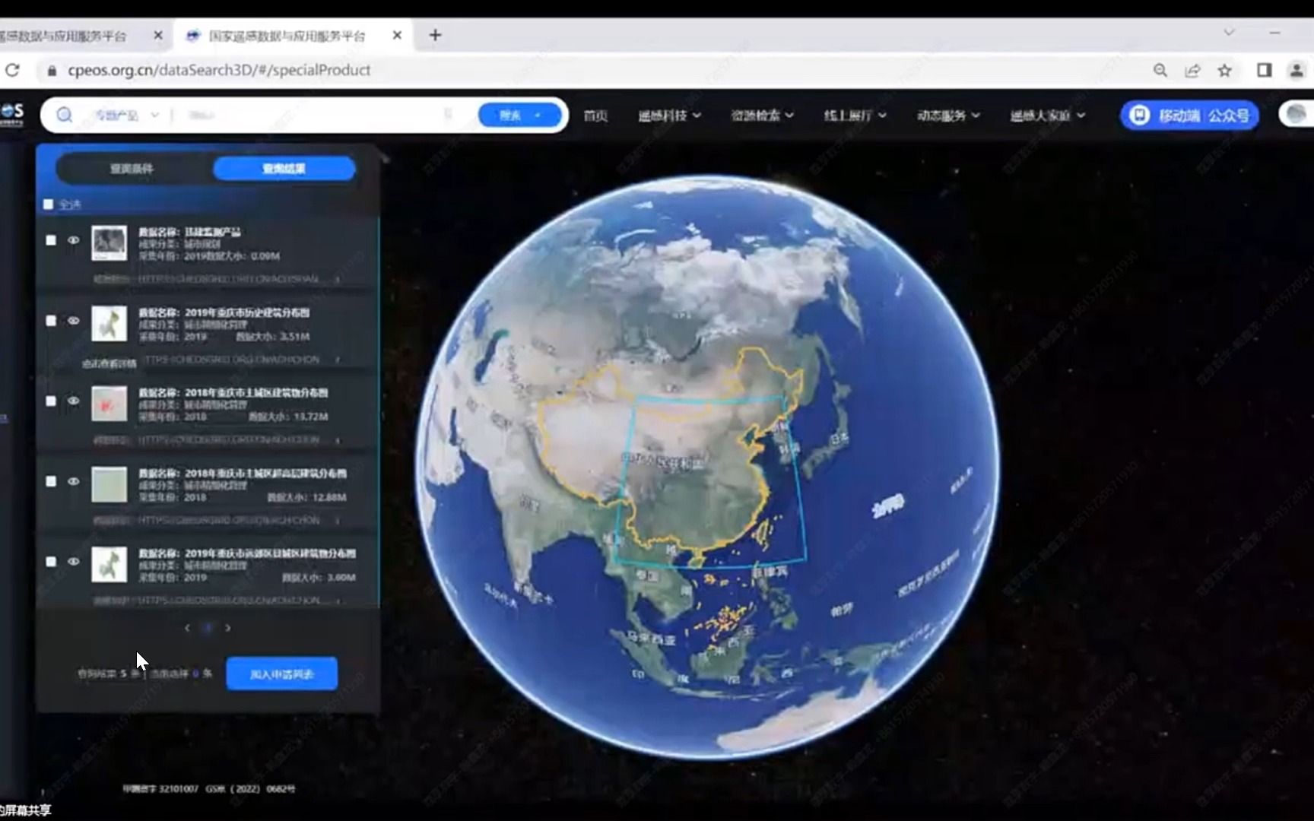
Task: Expand the 线上展厅 navigation menu
Action: (855, 116)
